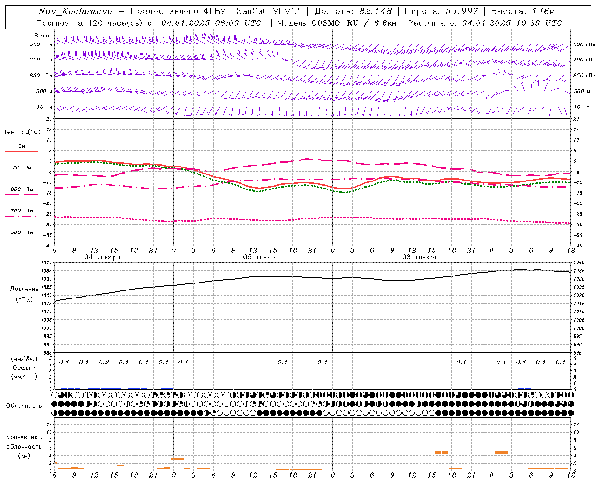Click the "Тем-ра(°C)" temperature panel label
Screen dimensions: 598x479
(22, 132)
